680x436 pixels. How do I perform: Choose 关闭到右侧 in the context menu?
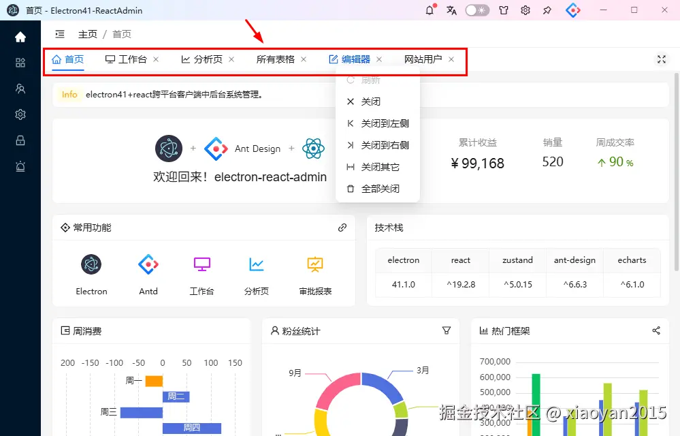coord(377,145)
